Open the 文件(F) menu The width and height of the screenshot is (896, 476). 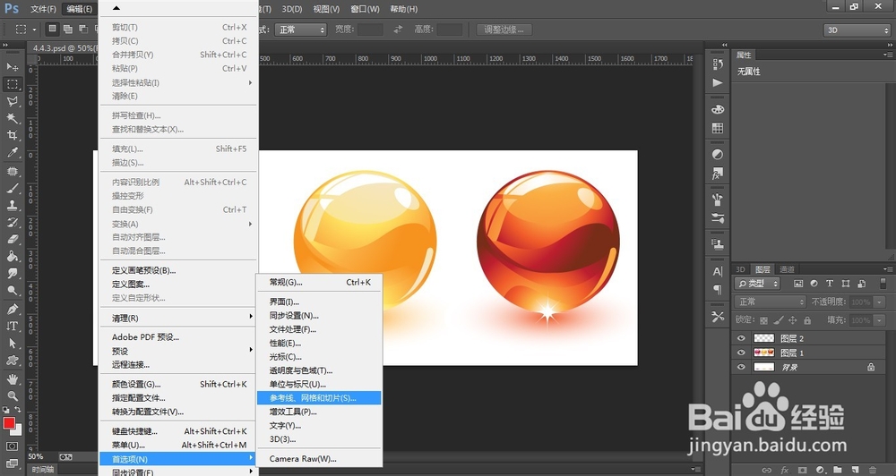pyautogui.click(x=43, y=9)
